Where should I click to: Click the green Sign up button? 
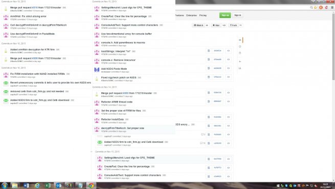point(225,15)
